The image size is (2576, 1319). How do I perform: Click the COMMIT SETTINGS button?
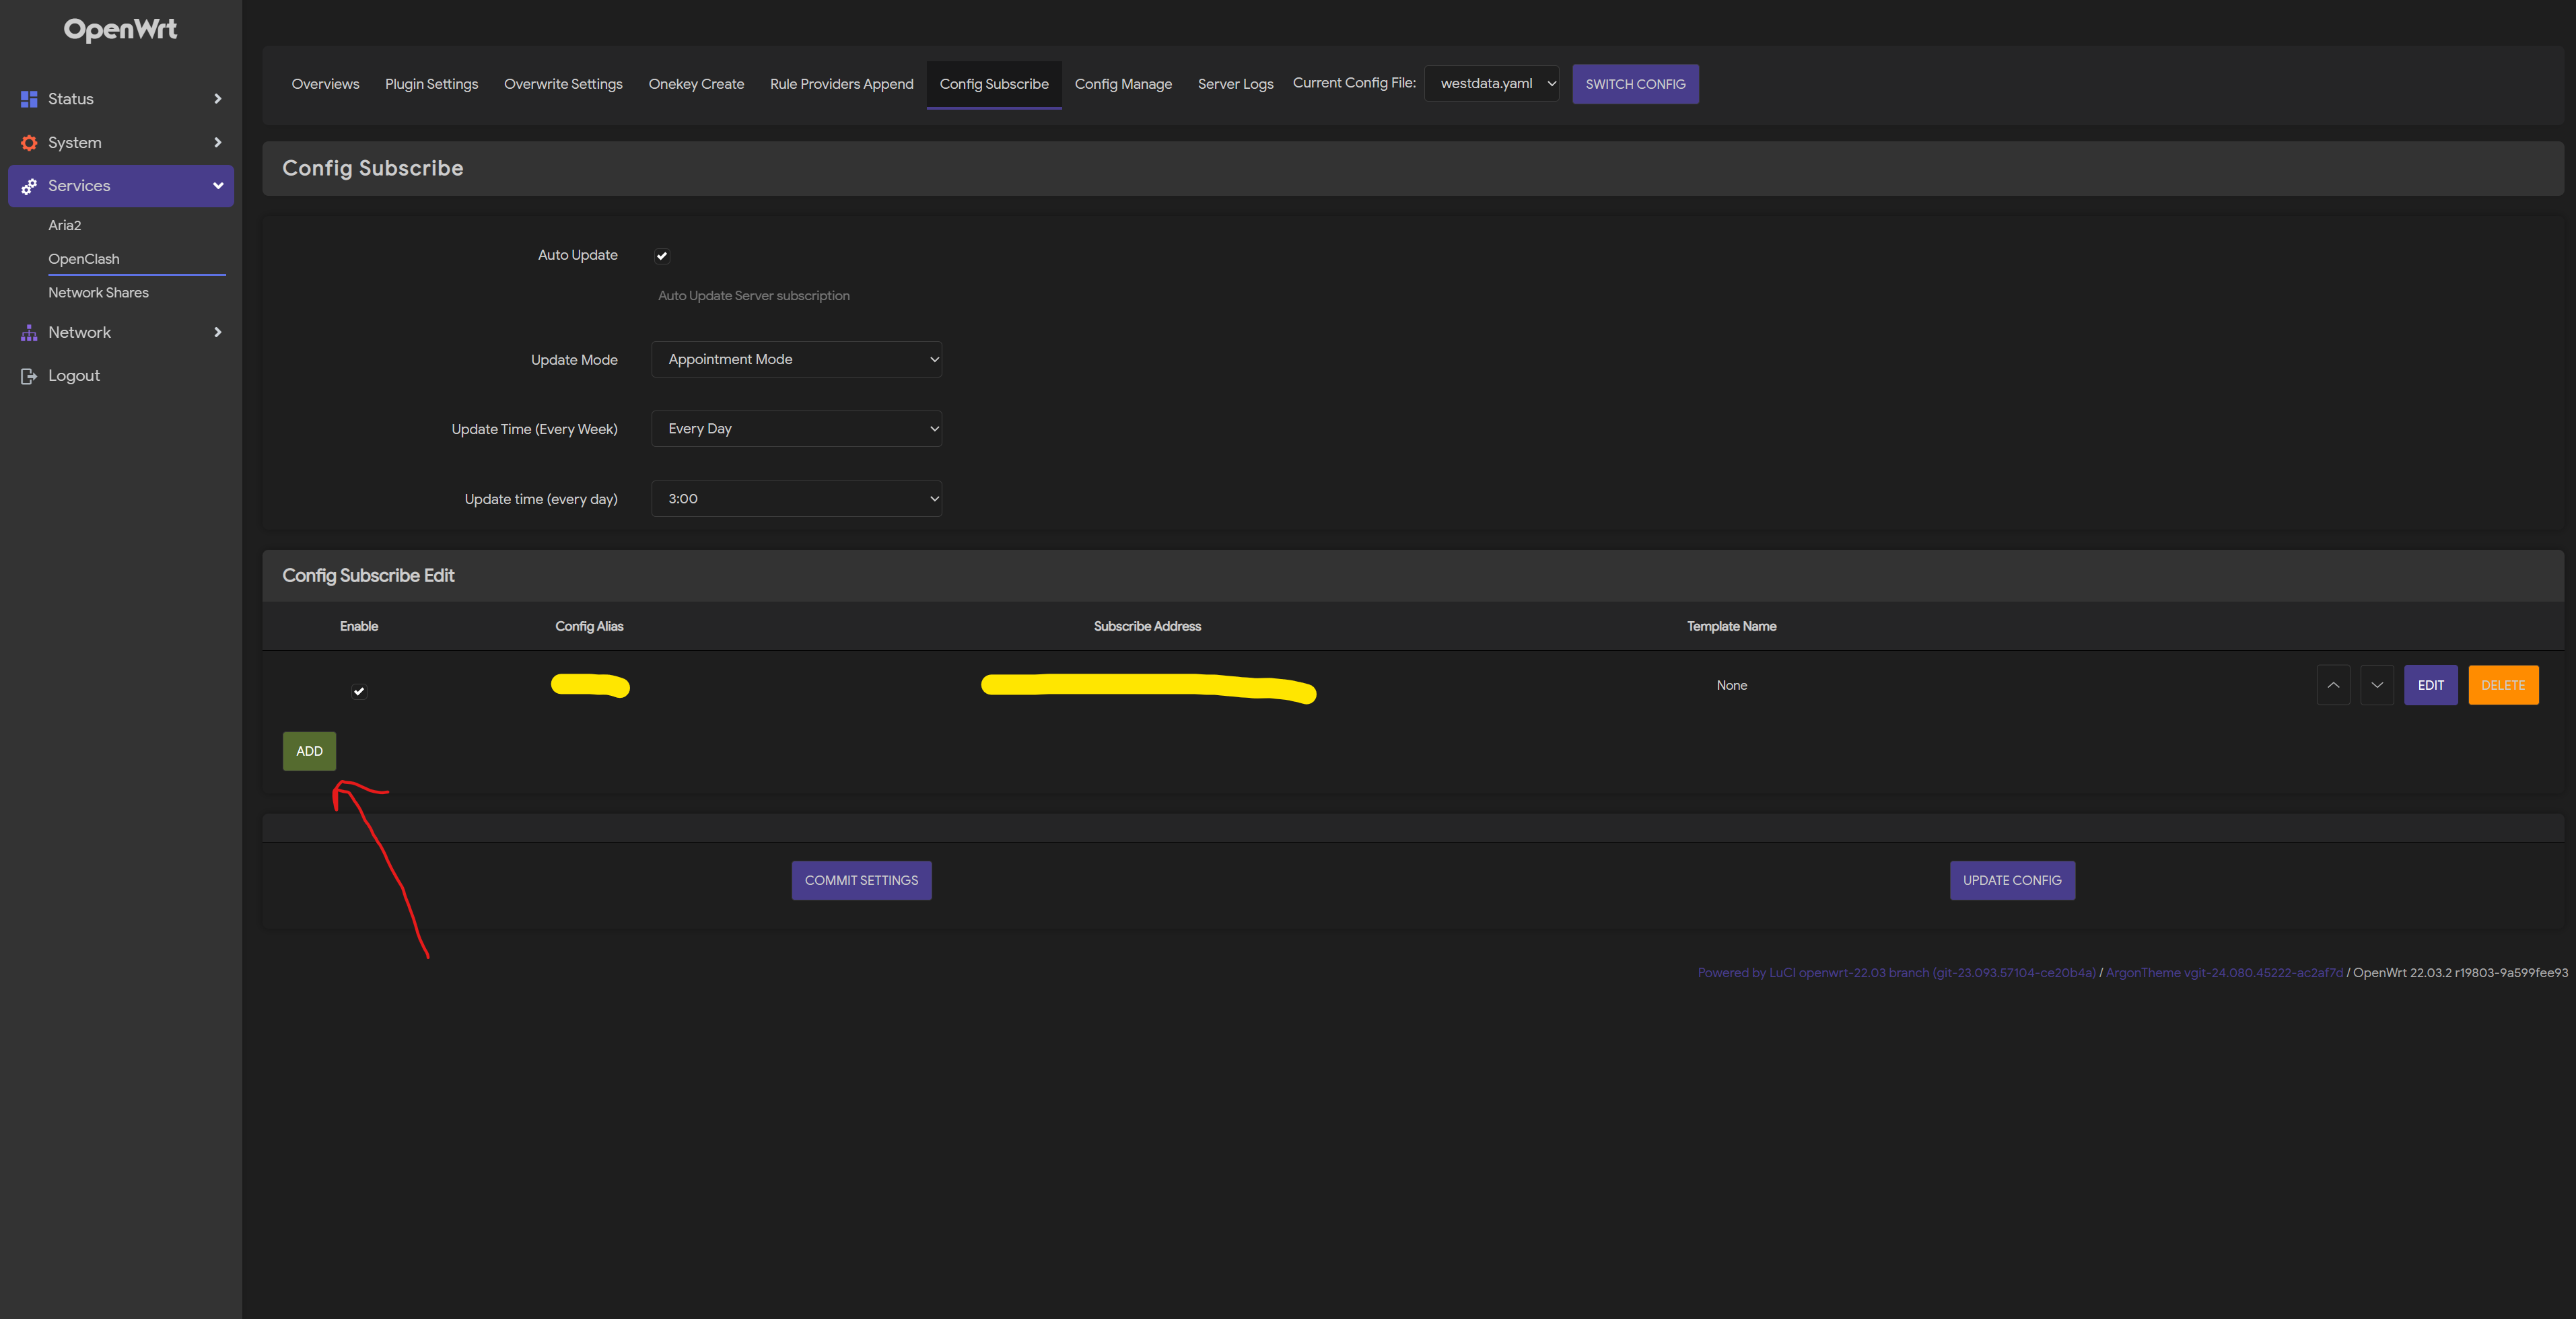(x=861, y=880)
